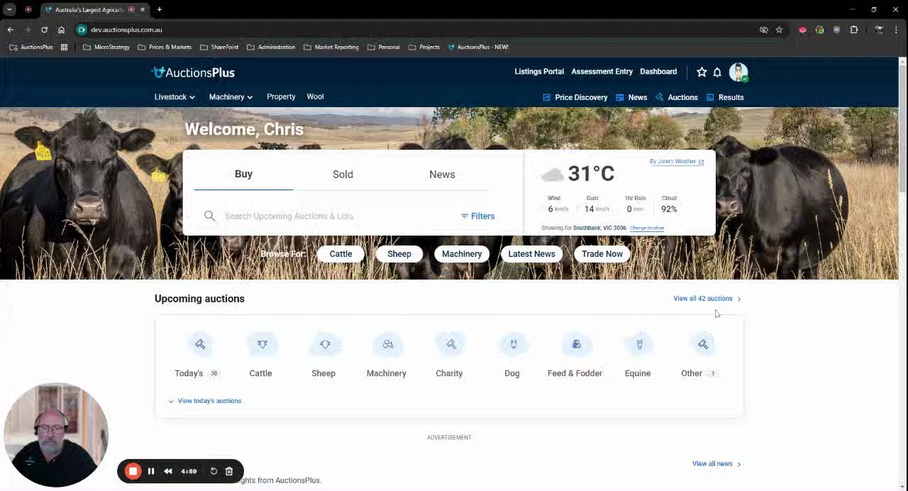This screenshot has height=491, width=908.
Task: Open the Assessment Entry link
Action: pos(602,72)
